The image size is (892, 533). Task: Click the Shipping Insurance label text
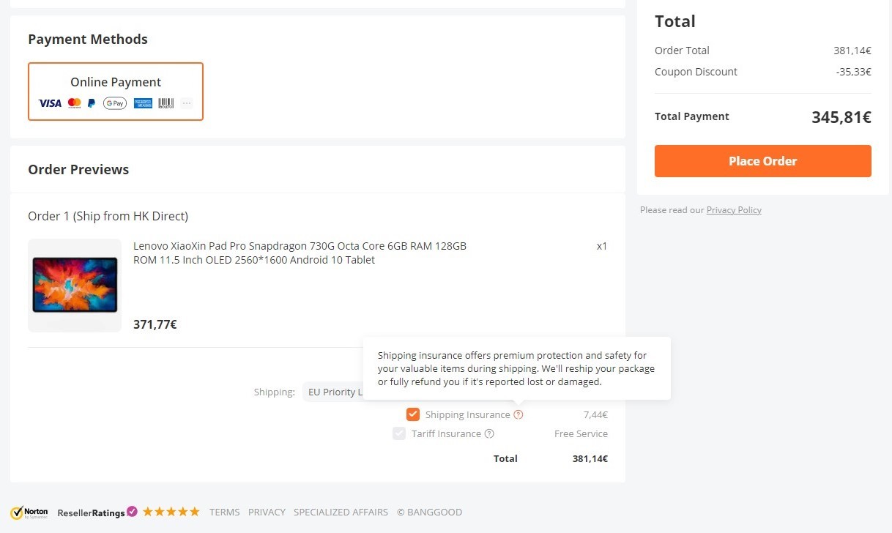(467, 414)
